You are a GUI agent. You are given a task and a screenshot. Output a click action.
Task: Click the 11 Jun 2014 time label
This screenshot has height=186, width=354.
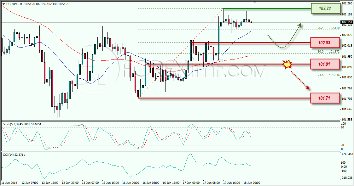pyautogui.click(x=9, y=183)
